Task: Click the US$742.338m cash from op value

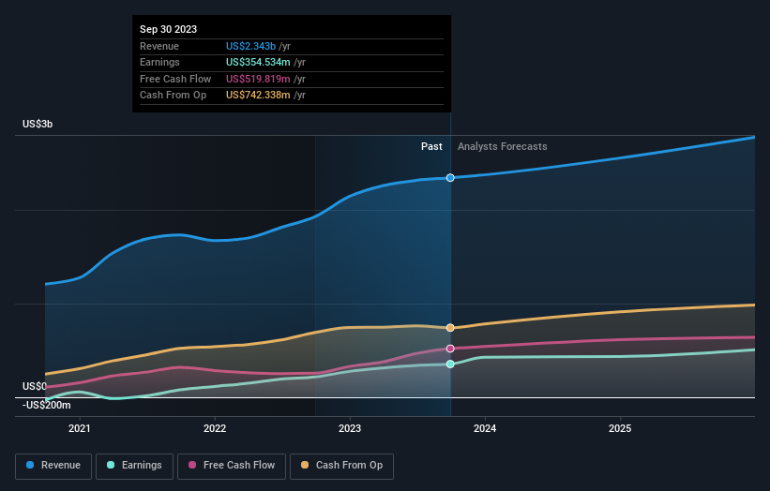Action: click(258, 96)
